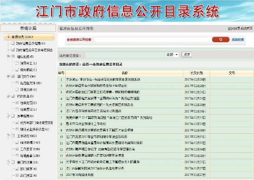Open row 8 article 恩平市召开全市统计工作会议

pos(86,124)
